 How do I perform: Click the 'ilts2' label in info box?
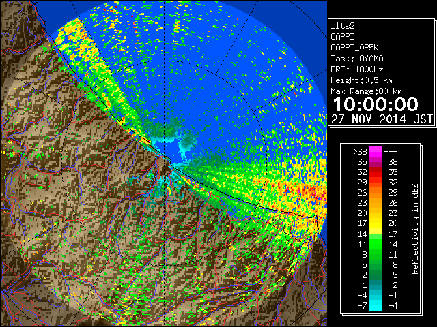click(343, 26)
